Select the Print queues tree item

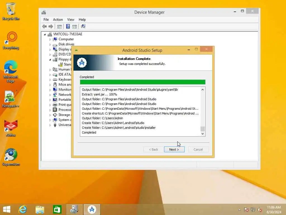pos(65,105)
